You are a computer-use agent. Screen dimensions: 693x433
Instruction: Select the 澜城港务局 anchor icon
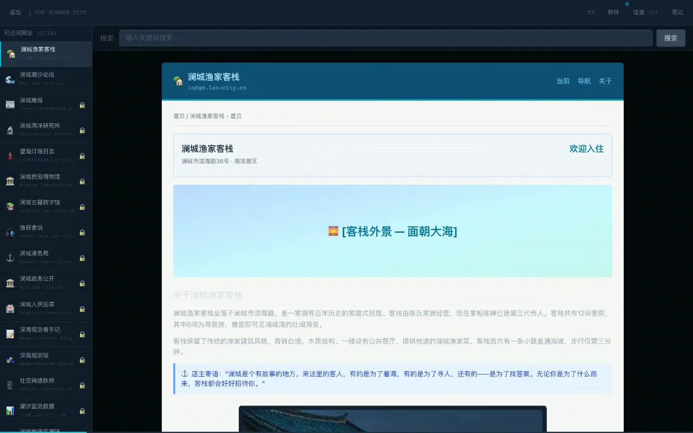[10, 258]
